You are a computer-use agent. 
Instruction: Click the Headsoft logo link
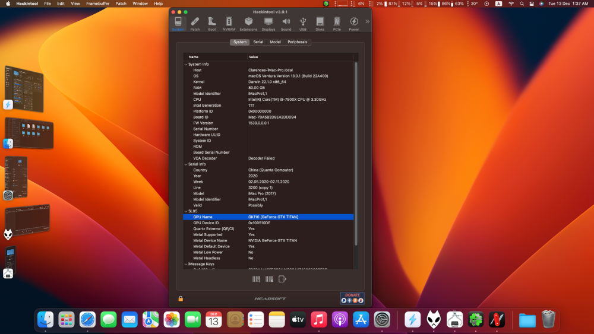[x=270, y=299]
